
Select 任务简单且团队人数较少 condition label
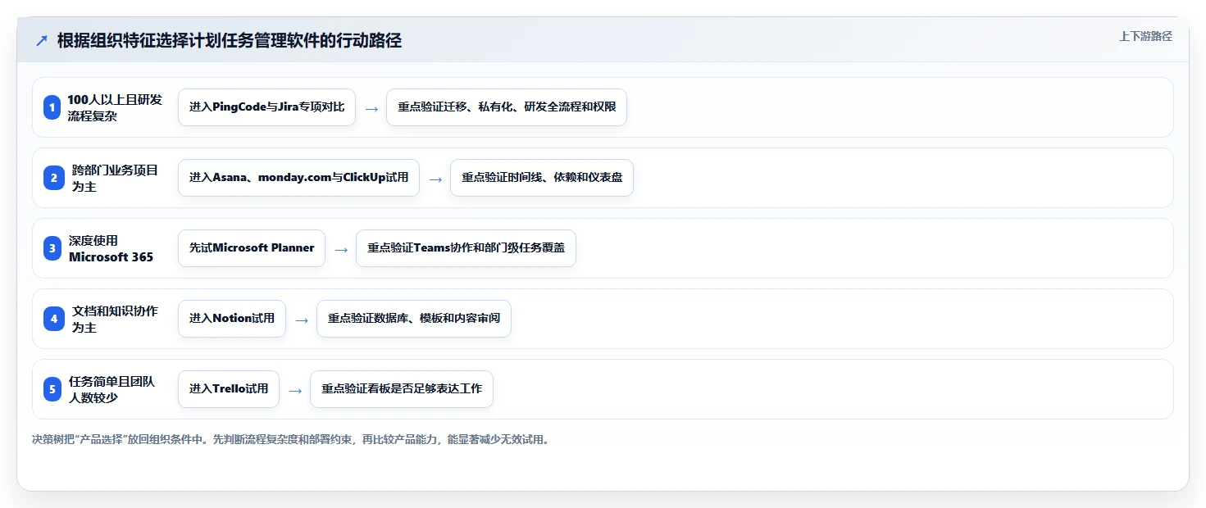click(x=111, y=389)
